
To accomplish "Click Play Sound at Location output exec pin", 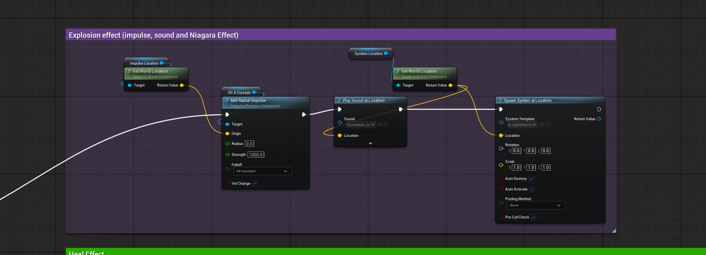I will pos(401,109).
